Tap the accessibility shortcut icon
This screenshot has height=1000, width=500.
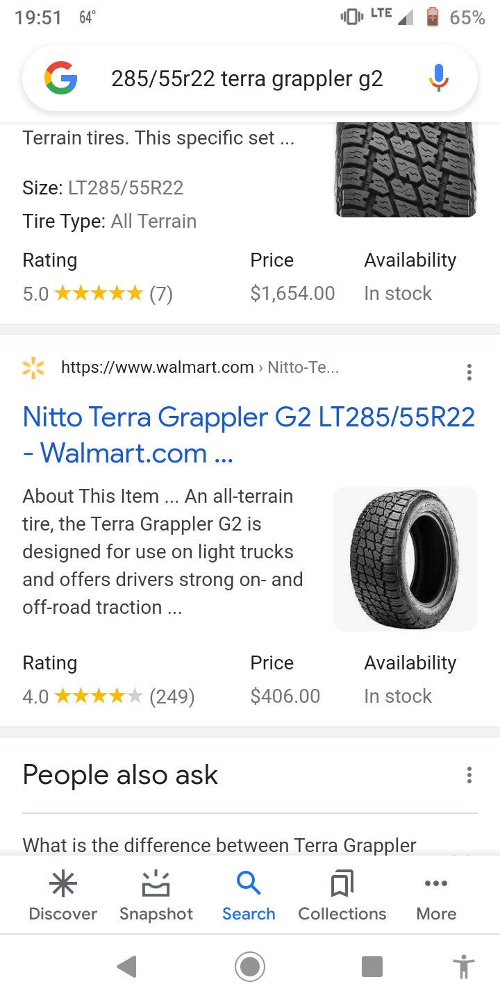tap(462, 966)
